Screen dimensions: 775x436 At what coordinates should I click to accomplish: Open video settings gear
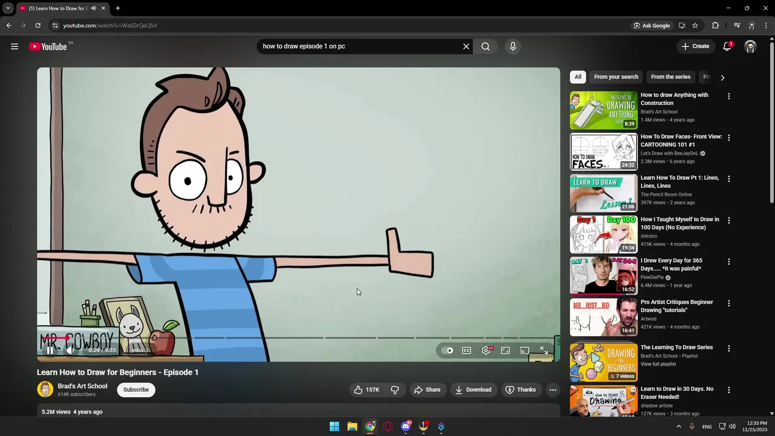point(486,351)
